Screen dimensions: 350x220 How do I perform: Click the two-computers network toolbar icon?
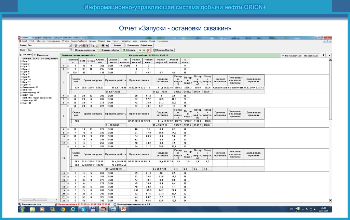[83, 45]
